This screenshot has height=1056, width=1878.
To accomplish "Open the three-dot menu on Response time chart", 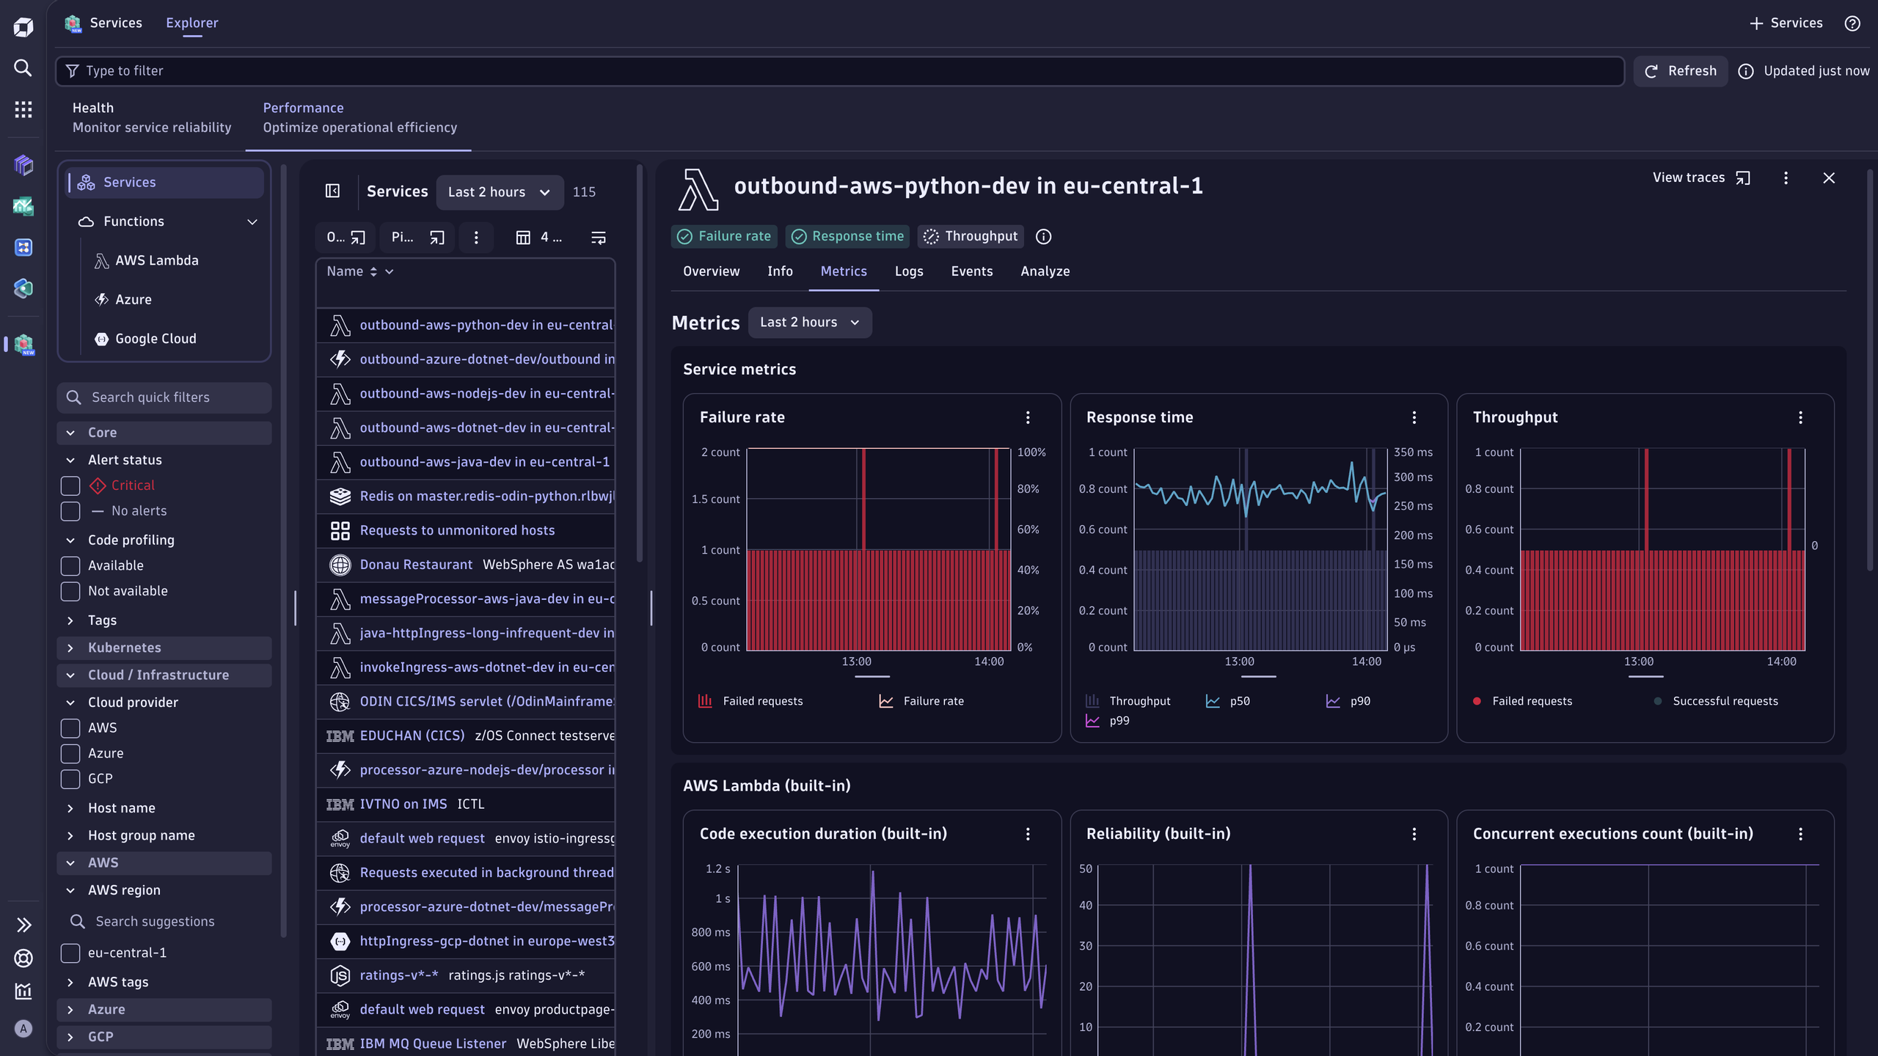I will 1414,417.
